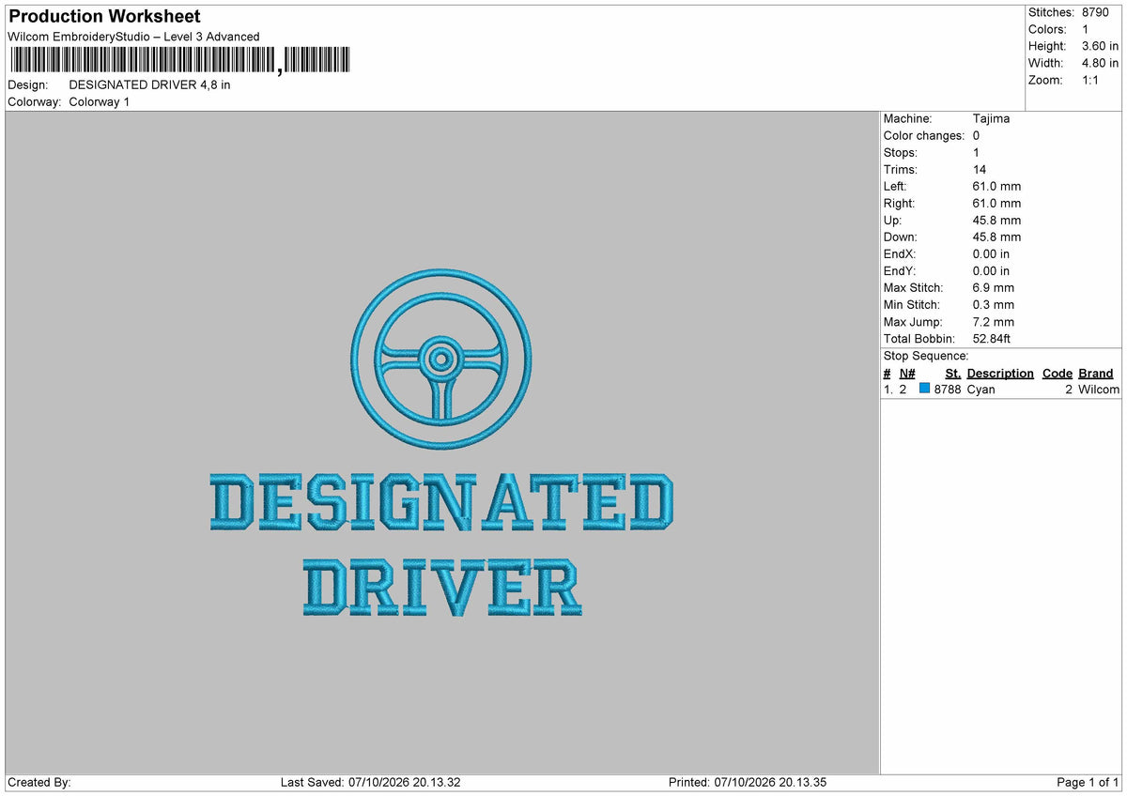This screenshot has width=1127, height=796.
Task: Click the 'Down:' label
Action: [901, 237]
